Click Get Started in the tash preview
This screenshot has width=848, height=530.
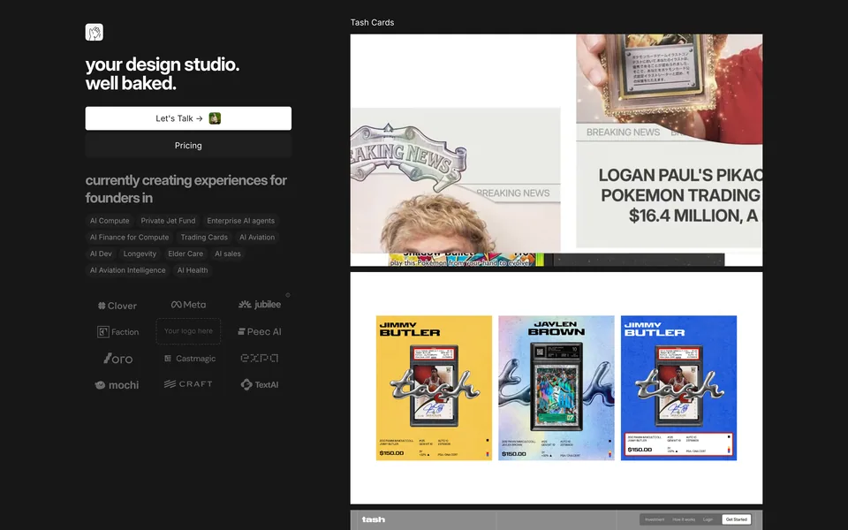pos(736,519)
